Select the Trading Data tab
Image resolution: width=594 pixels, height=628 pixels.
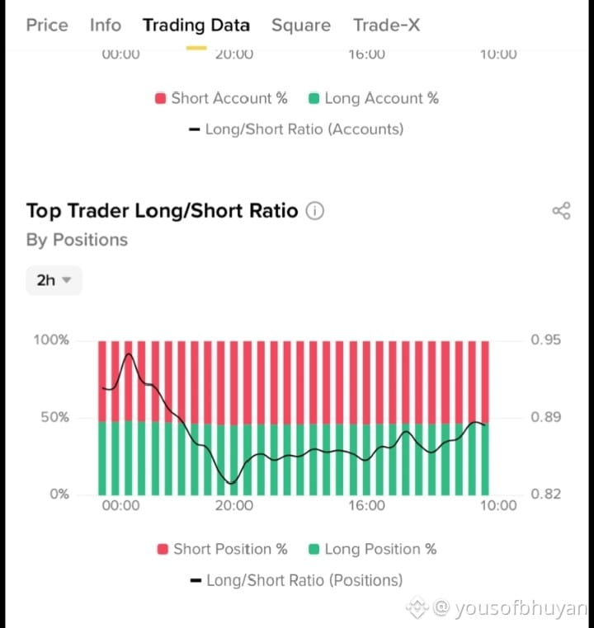[x=196, y=26]
